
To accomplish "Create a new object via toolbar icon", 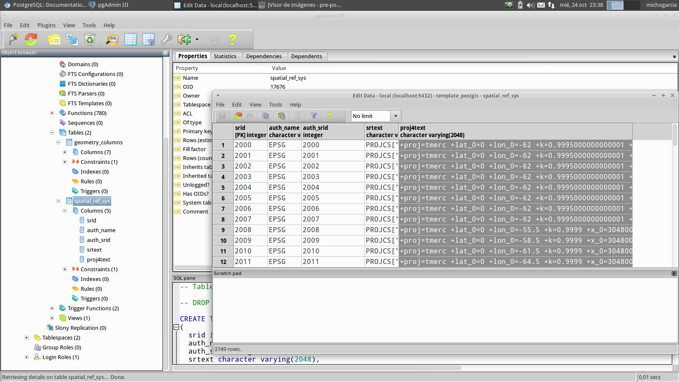I will point(72,39).
